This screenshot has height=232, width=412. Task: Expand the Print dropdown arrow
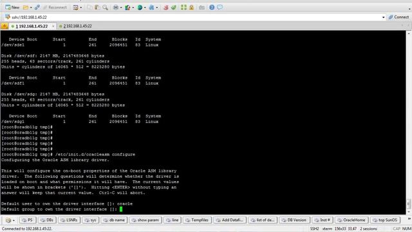pos(121,8)
